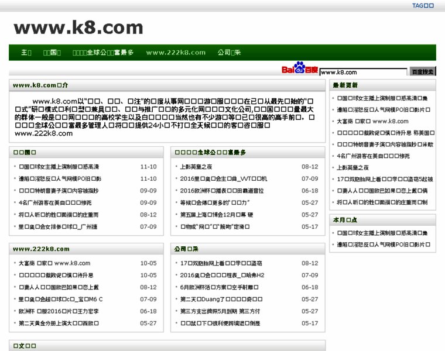The width and height of the screenshot is (445, 351).
Task: Open the article mentioning 哈弗H2
Action: pos(222,275)
